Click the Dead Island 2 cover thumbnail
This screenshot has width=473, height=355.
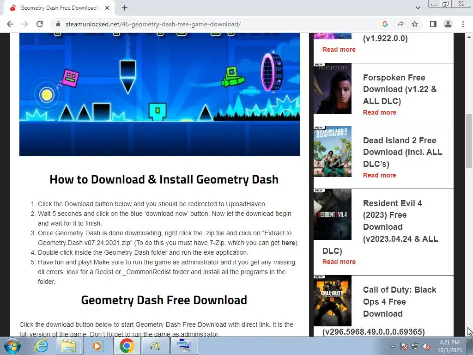[333, 152]
